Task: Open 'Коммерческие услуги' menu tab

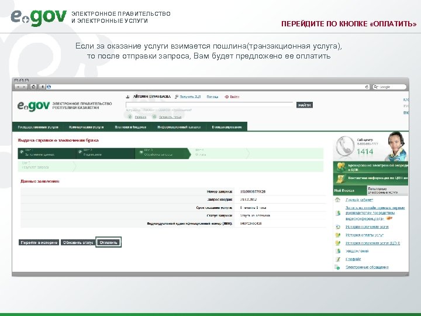Action: [x=86, y=127]
